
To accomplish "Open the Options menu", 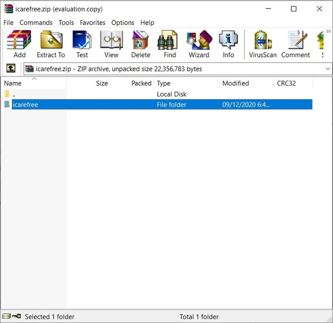I will click(123, 22).
